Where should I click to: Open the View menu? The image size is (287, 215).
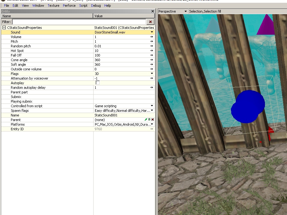click(25, 6)
